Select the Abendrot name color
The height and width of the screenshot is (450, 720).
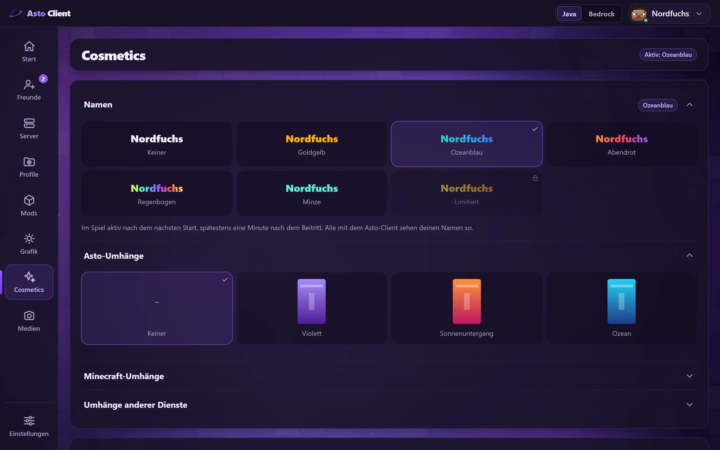point(622,144)
